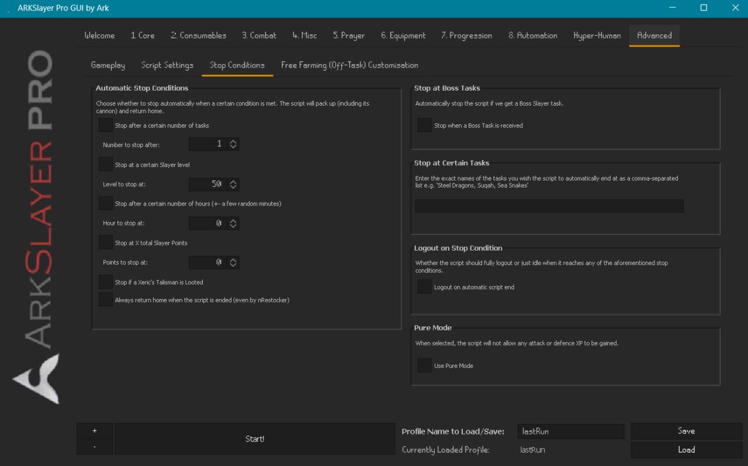The width and height of the screenshot is (748, 466).
Task: Load the named profile
Action: [687, 450]
